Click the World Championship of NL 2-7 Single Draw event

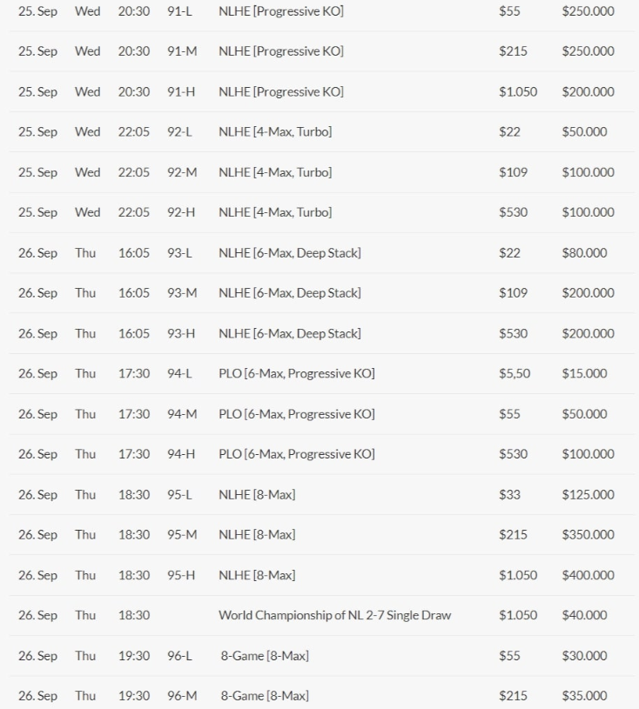tap(334, 615)
